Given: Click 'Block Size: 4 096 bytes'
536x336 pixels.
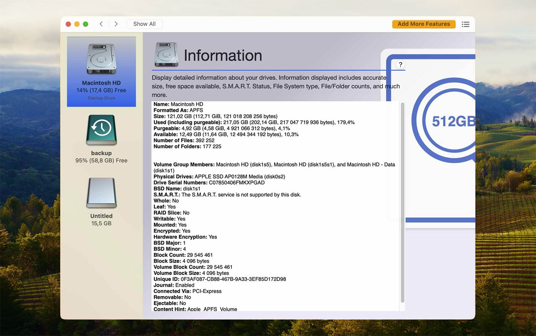Looking at the screenshot, I should tap(182, 261).
